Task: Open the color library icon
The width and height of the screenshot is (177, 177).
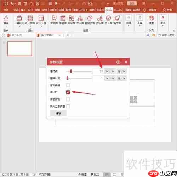Action: click(x=72, y=18)
